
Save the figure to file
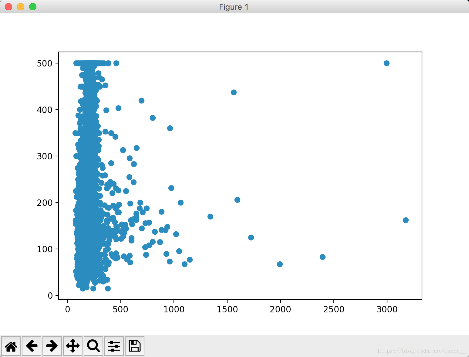(x=135, y=346)
